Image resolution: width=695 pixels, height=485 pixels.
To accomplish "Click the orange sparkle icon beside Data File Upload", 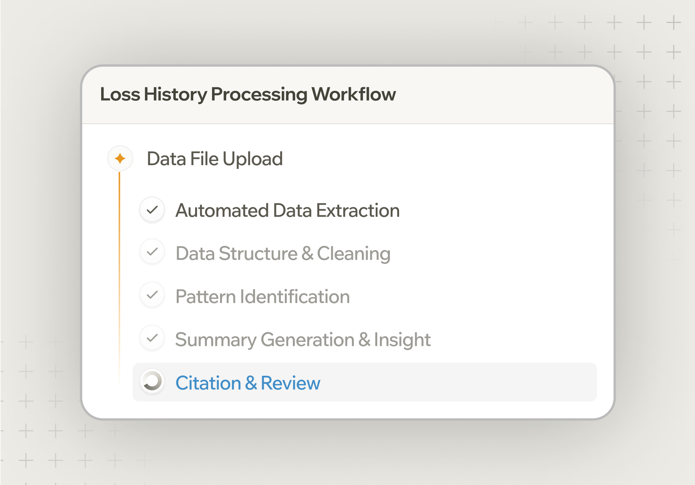I will click(120, 158).
